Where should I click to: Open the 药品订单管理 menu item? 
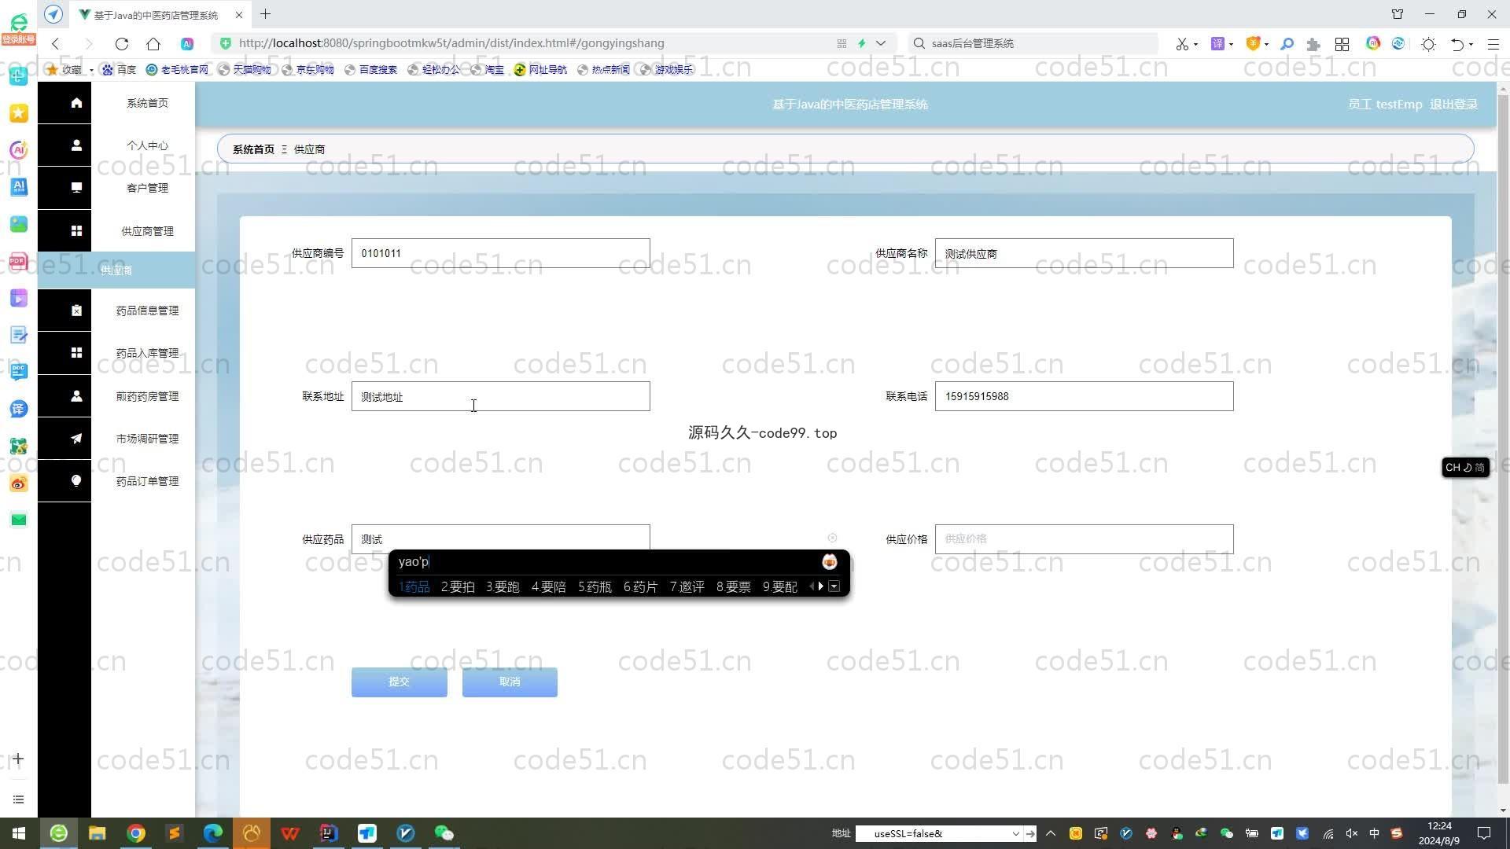pos(147,481)
